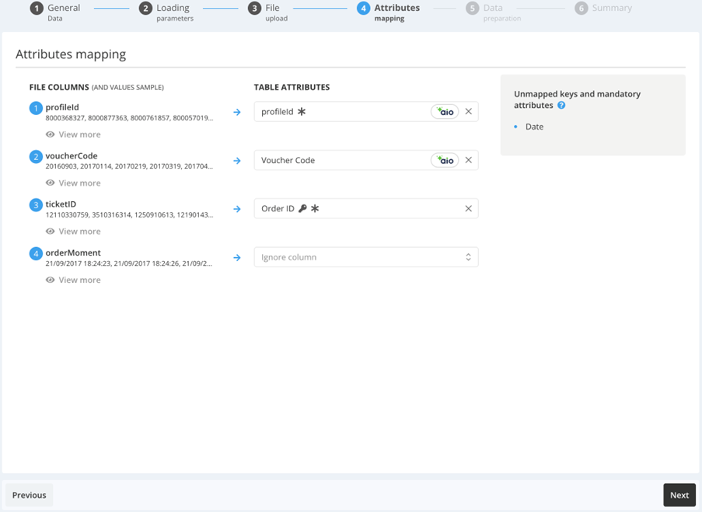
Task: Click the 'Unmapped keys and mandatory attributes' heading
Action: coord(577,99)
